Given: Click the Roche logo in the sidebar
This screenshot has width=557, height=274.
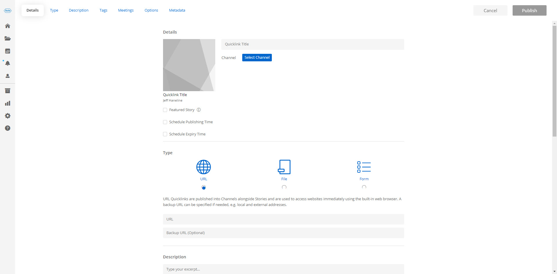Looking at the screenshot, I should click(8, 11).
